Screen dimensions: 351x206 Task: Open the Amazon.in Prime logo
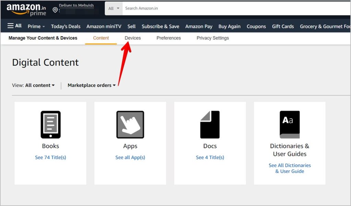(x=26, y=10)
